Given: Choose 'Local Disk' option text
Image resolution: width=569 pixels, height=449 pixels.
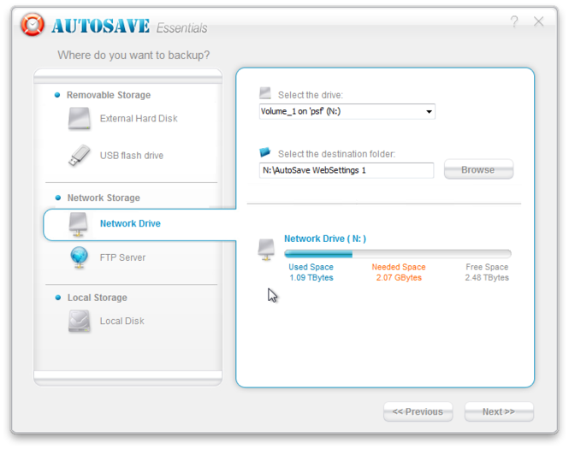Looking at the screenshot, I should (x=122, y=321).
